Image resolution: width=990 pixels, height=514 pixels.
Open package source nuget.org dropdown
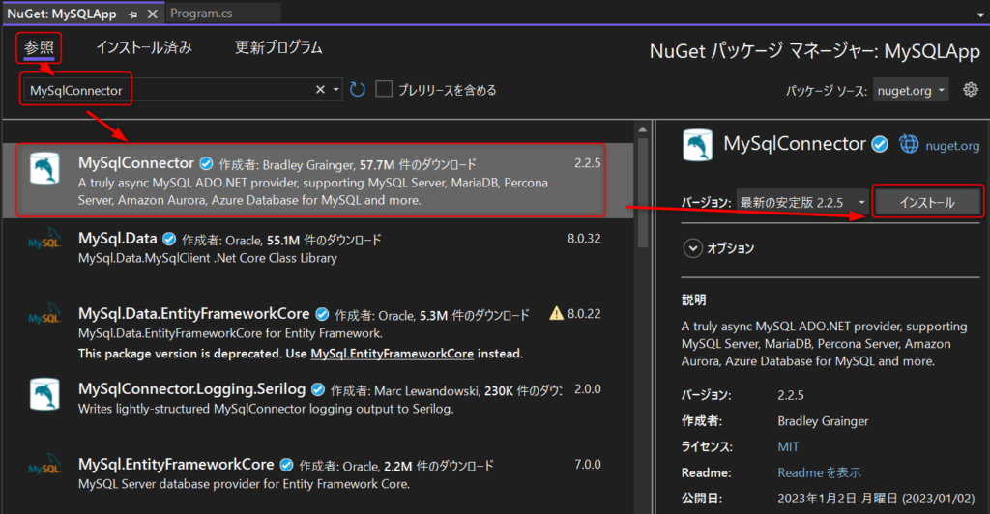click(x=911, y=90)
